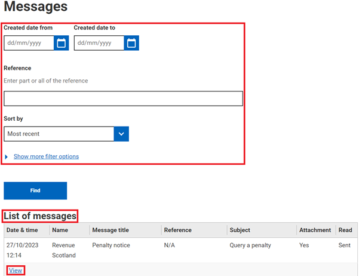Select the Penalty notice message title cell
Viewport: 359px width, 276px height.
(111, 246)
